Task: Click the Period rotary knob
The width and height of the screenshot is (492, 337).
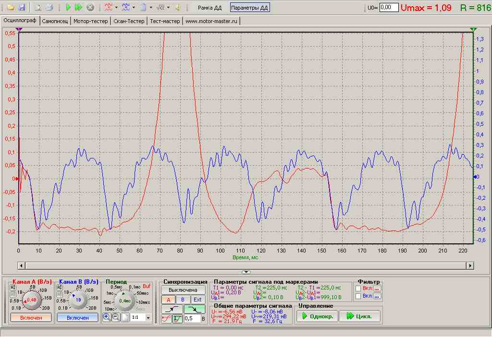Action: (x=124, y=300)
